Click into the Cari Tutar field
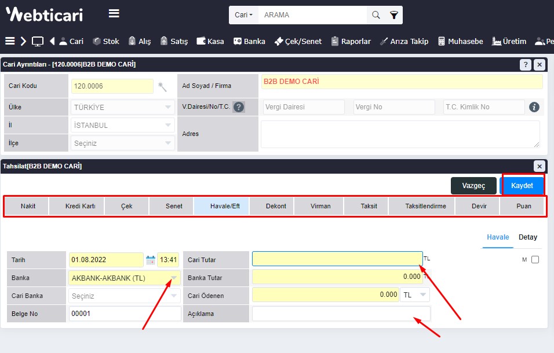The height and width of the screenshot is (353, 554). [337, 259]
